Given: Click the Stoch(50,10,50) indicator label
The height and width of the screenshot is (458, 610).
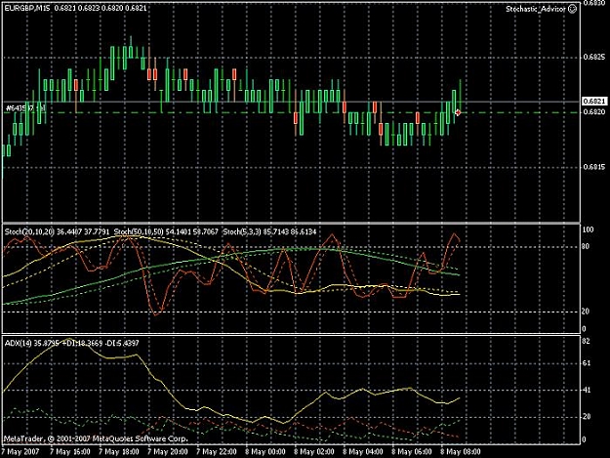Looking at the screenshot, I should [140, 231].
